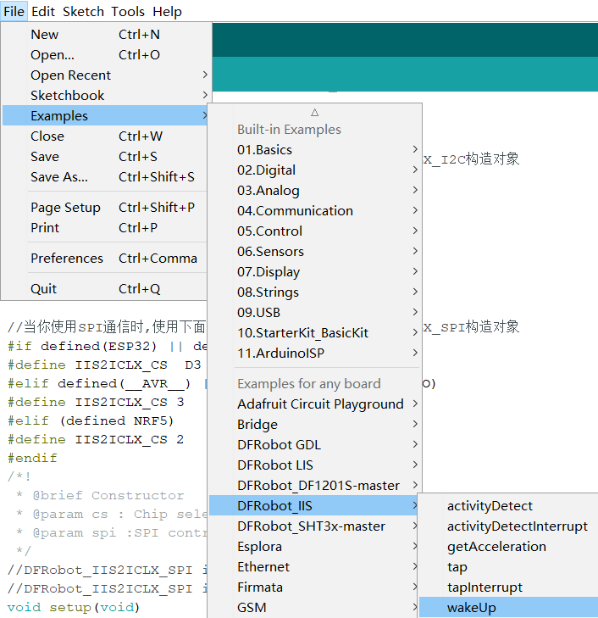The width and height of the screenshot is (598, 618).
Task: Choose Open... in the File menu
Action: coord(105,55)
